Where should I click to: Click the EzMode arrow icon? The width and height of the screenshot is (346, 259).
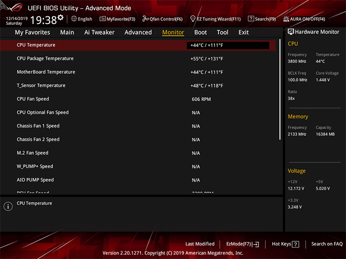click(256, 244)
